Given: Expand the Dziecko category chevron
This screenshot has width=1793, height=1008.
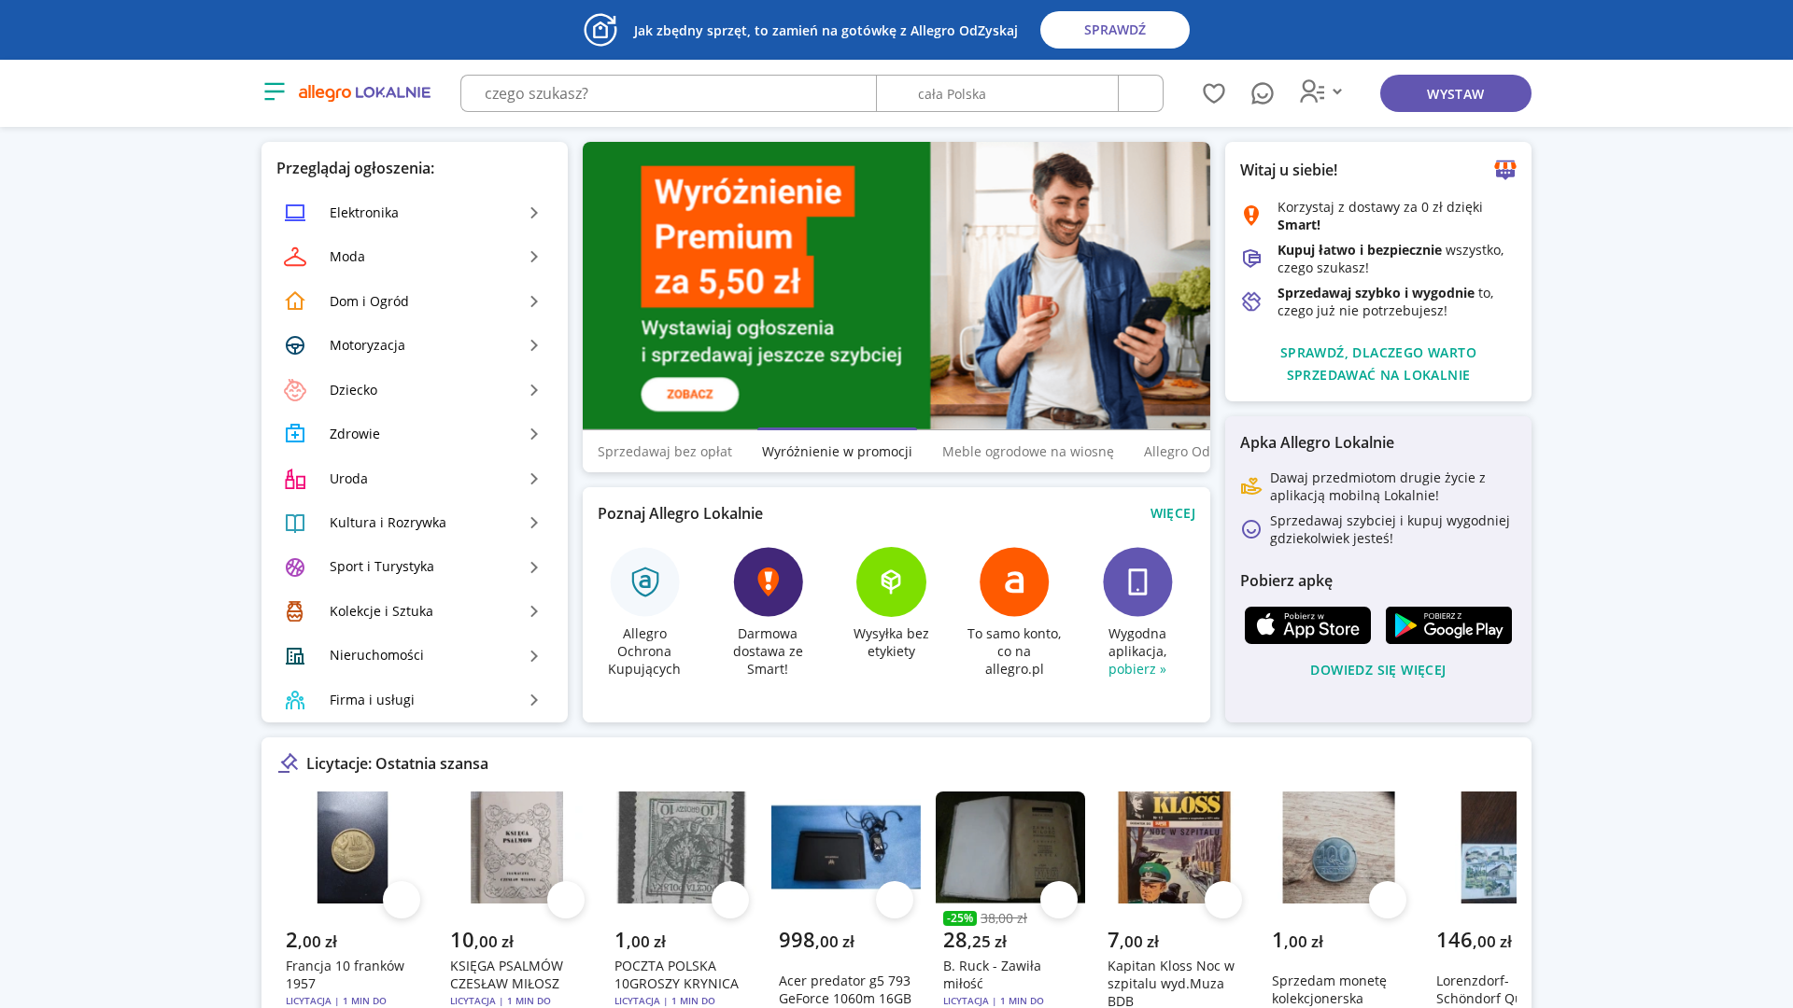Looking at the screenshot, I should pos(534,390).
